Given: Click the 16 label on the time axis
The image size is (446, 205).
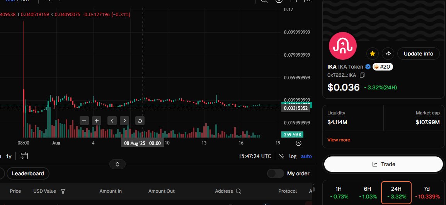Looking at the screenshot, I should tap(241, 143).
